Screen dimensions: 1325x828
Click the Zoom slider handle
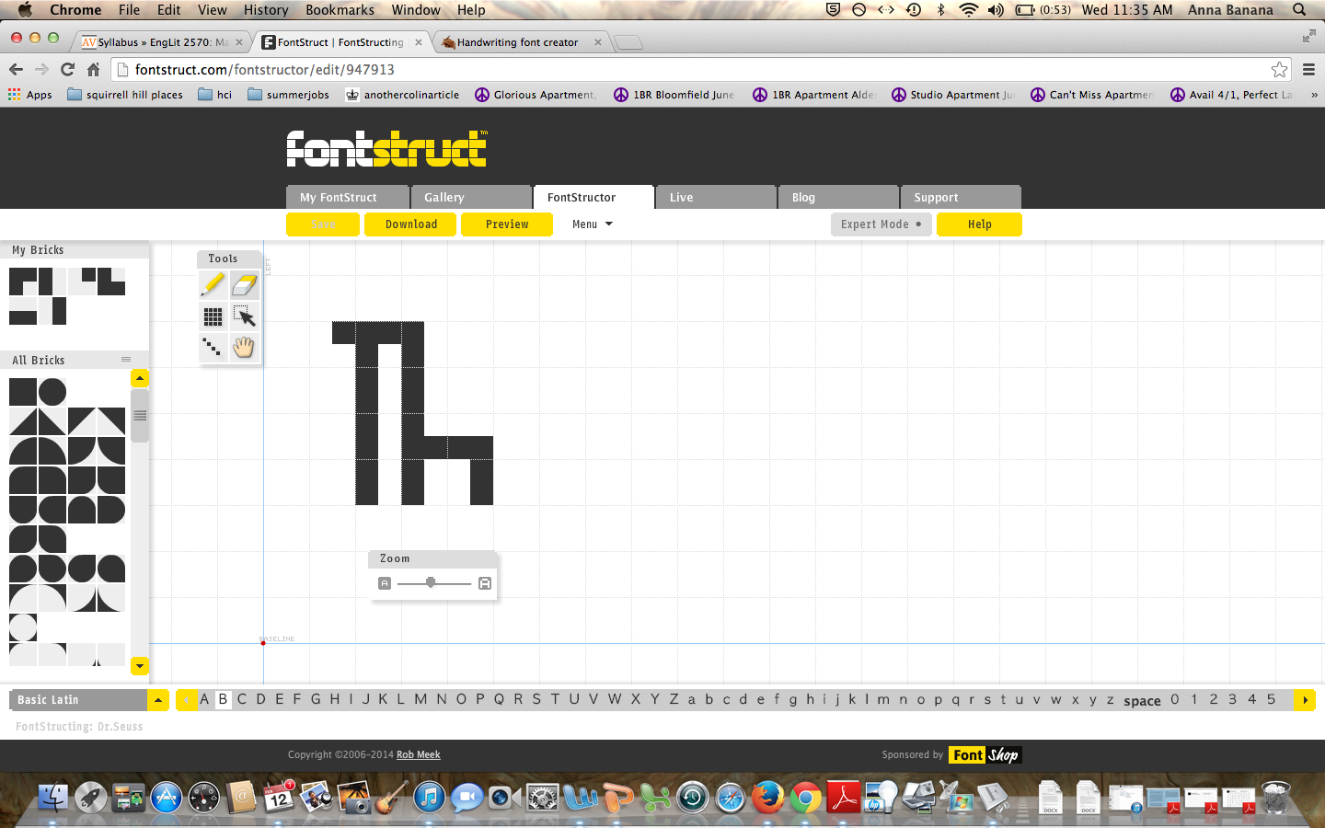tap(431, 582)
